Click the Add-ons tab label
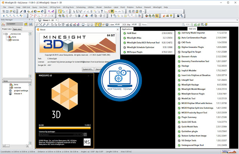The height and width of the screenshot is (154, 239). (x=192, y=29)
